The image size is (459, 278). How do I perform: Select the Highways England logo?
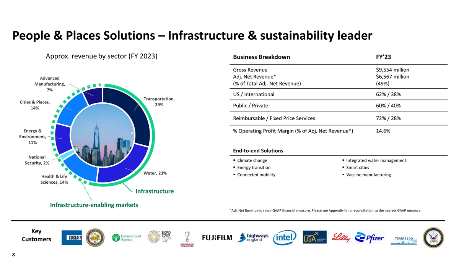point(253,238)
